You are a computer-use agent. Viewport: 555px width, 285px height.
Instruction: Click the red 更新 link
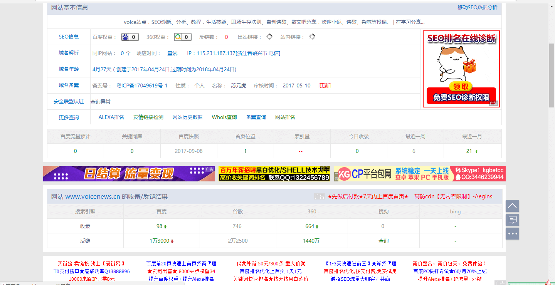pyautogui.click(x=325, y=85)
